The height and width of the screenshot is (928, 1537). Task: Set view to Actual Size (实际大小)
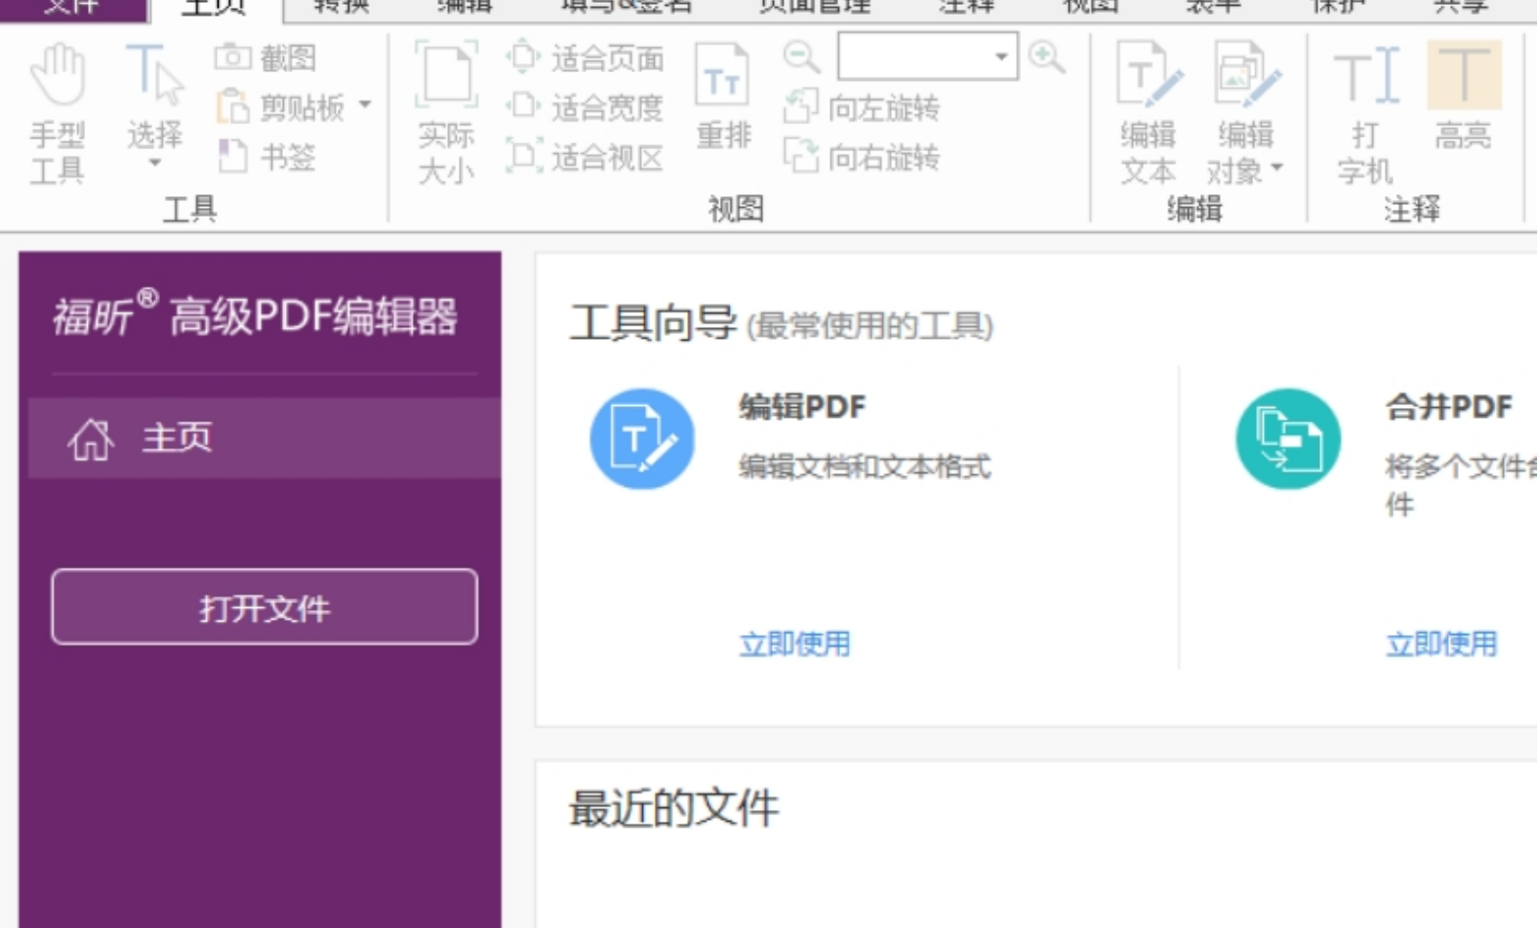[446, 112]
